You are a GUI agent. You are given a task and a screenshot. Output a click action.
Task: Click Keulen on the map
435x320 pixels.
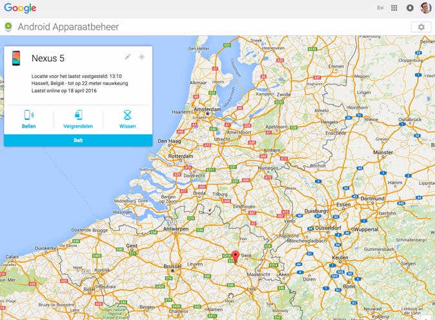point(340,258)
